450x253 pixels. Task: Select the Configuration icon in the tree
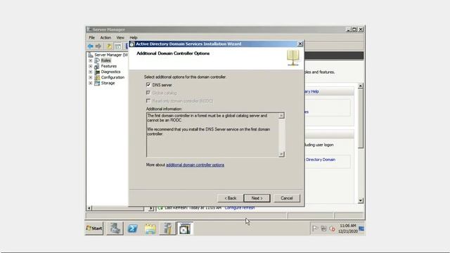[x=97, y=77]
